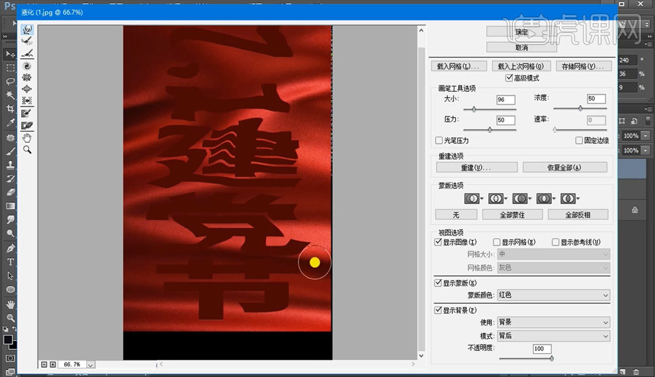Click the 无 mask button

(456, 214)
